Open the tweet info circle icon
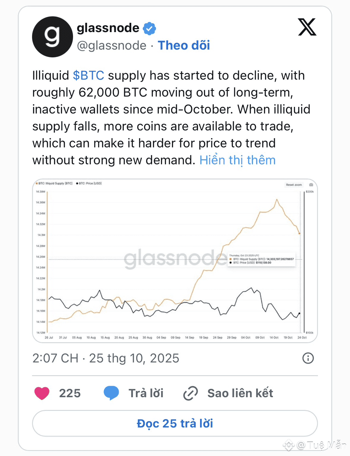This screenshot has height=456, width=350. click(x=308, y=358)
